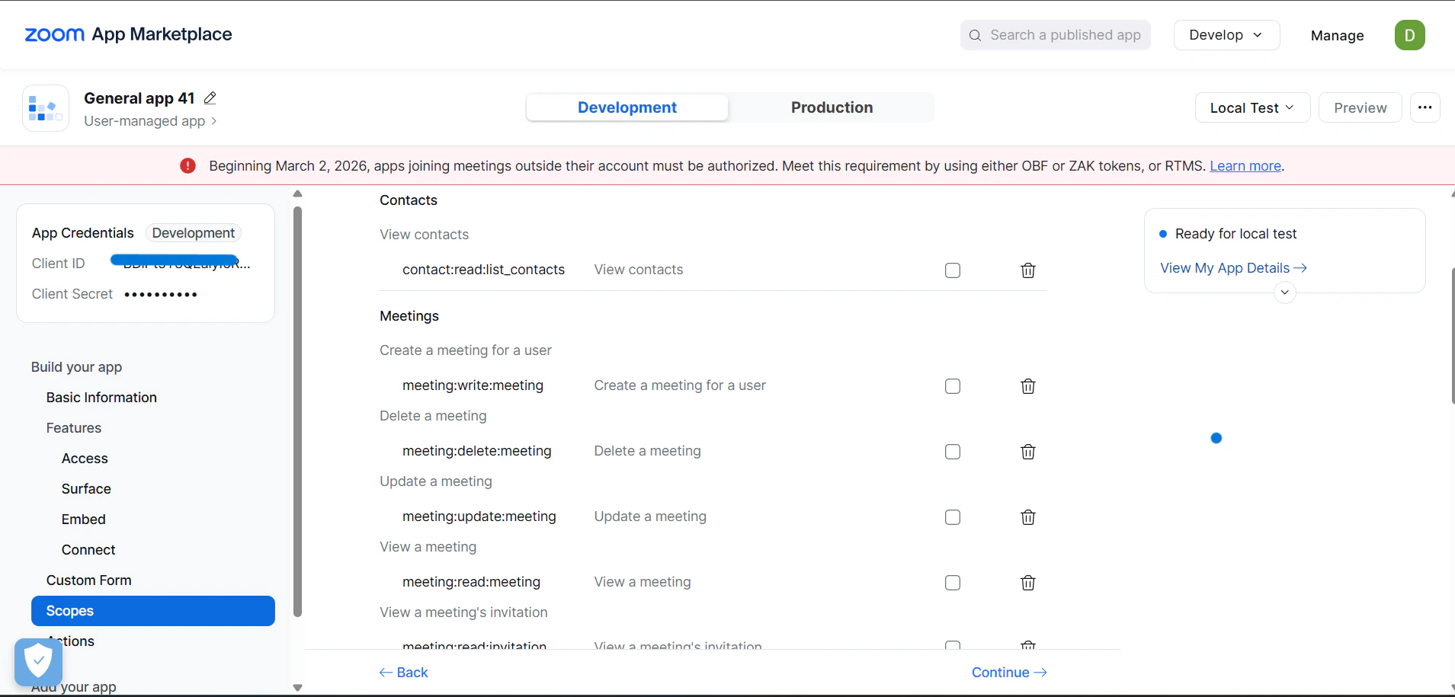Tick the contact:read:list_contacts checkbox
1455x697 pixels.
click(952, 270)
